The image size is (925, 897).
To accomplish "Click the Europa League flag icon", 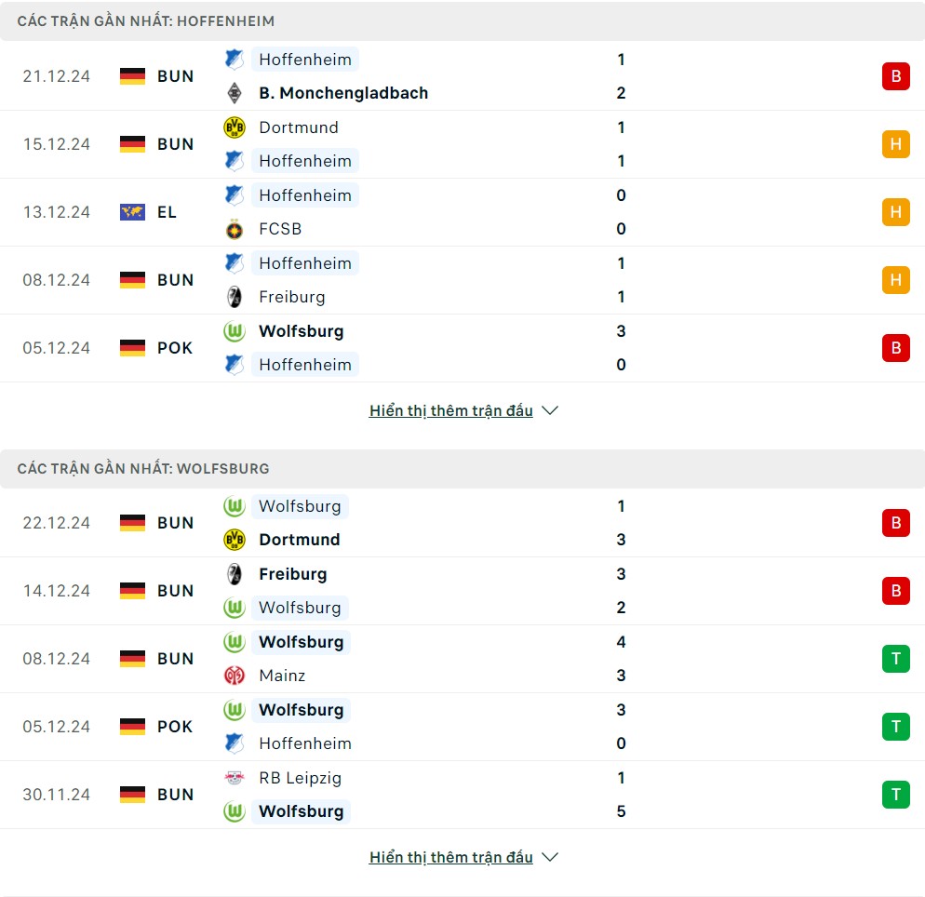I will tap(132, 212).
